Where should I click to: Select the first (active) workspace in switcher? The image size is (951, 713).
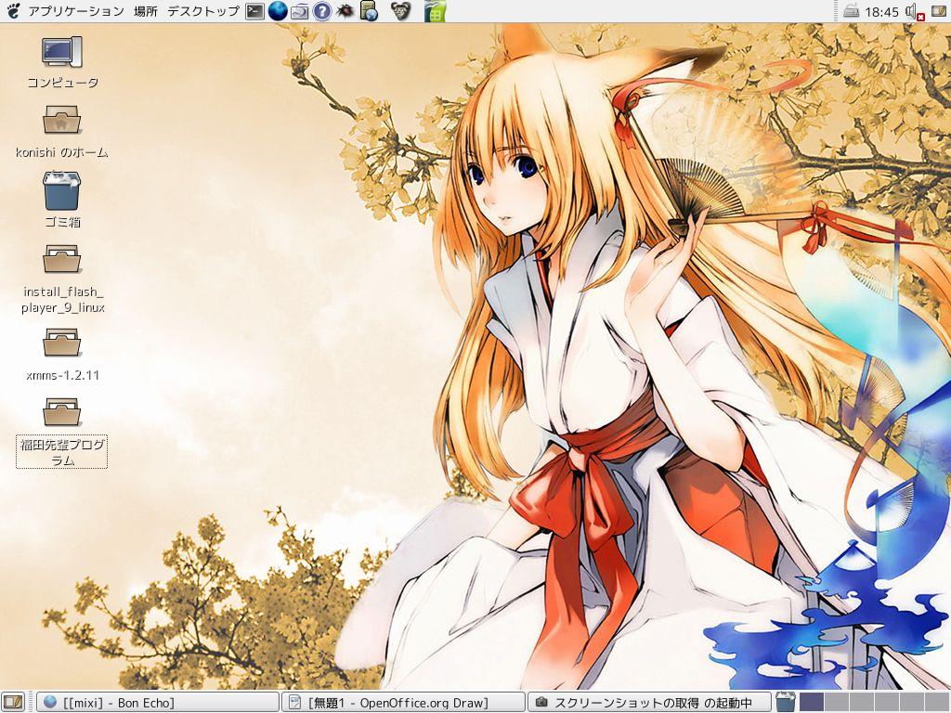click(811, 703)
